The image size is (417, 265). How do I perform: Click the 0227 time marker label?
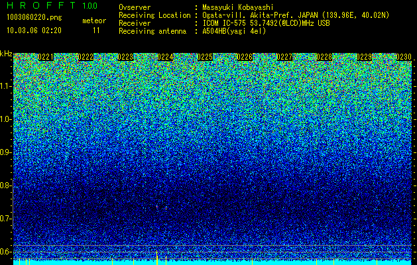(285, 57)
